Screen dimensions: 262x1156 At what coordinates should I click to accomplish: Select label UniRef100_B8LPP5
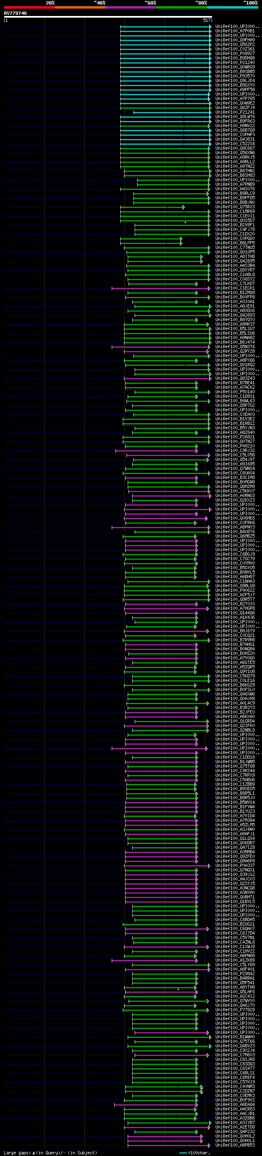(x=235, y=243)
